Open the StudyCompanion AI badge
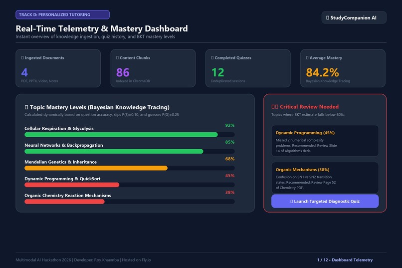402x268 pixels. pos(354,17)
